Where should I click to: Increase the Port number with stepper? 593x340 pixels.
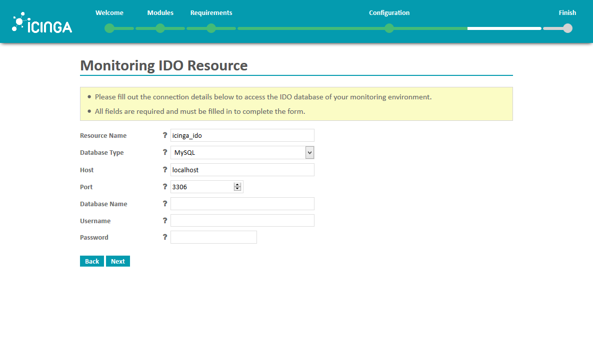(x=237, y=185)
